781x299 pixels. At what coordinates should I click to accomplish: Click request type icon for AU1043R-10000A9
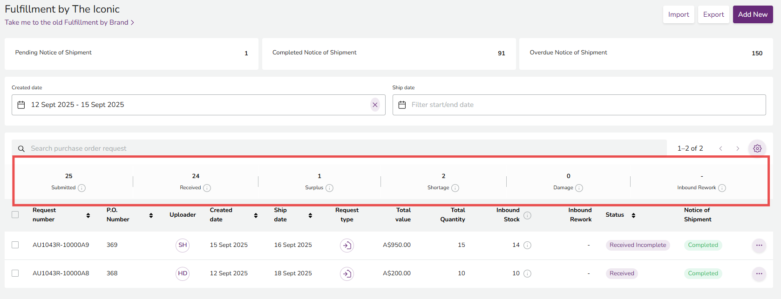point(346,245)
